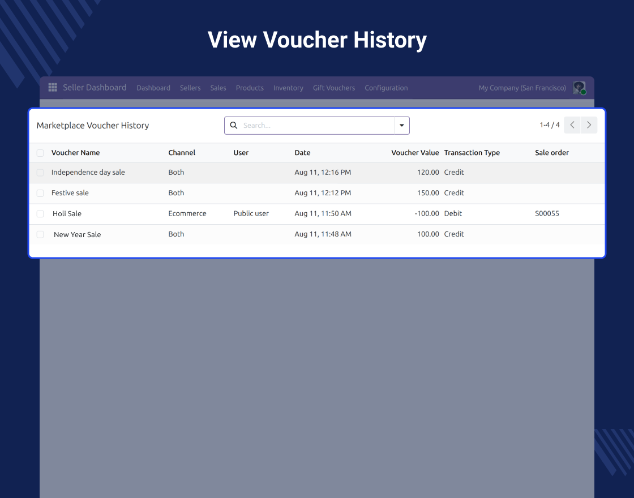Open the Holi Sale record
Screen dimensions: 634x498
click(x=67, y=213)
